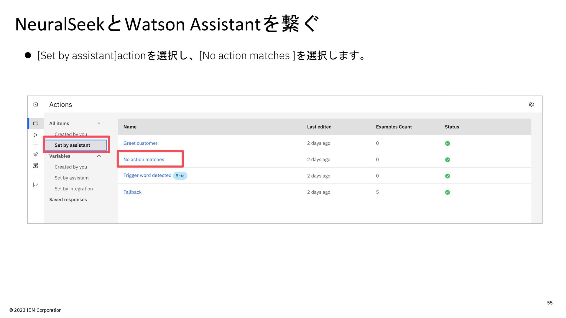
Task: Sort by Examples Count column header
Action: 394,127
